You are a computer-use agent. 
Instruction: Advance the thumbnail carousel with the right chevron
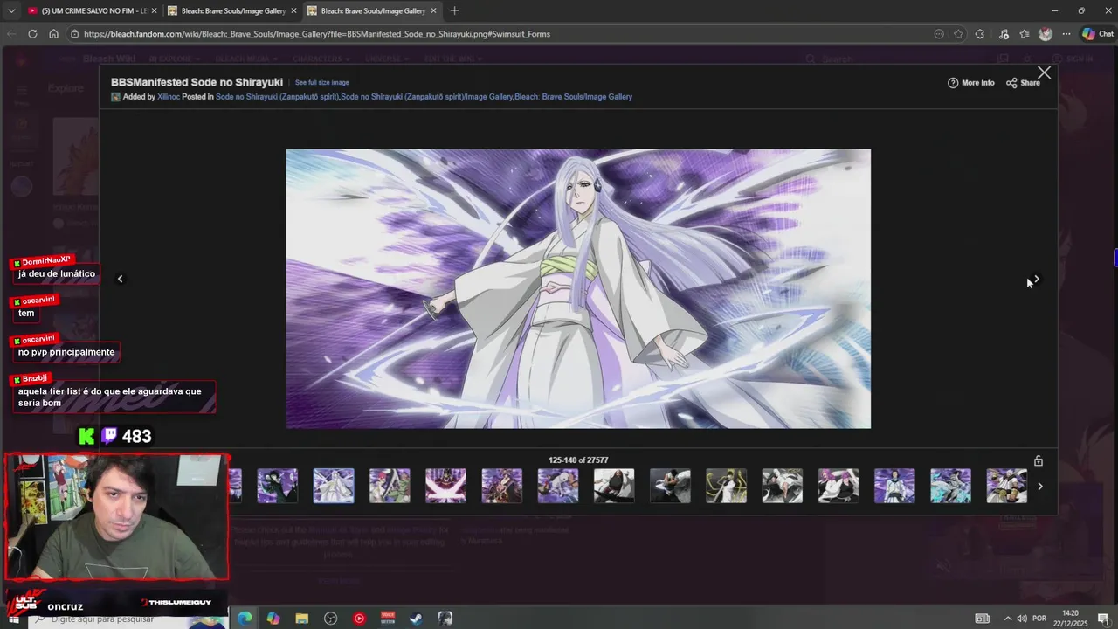click(x=1039, y=487)
